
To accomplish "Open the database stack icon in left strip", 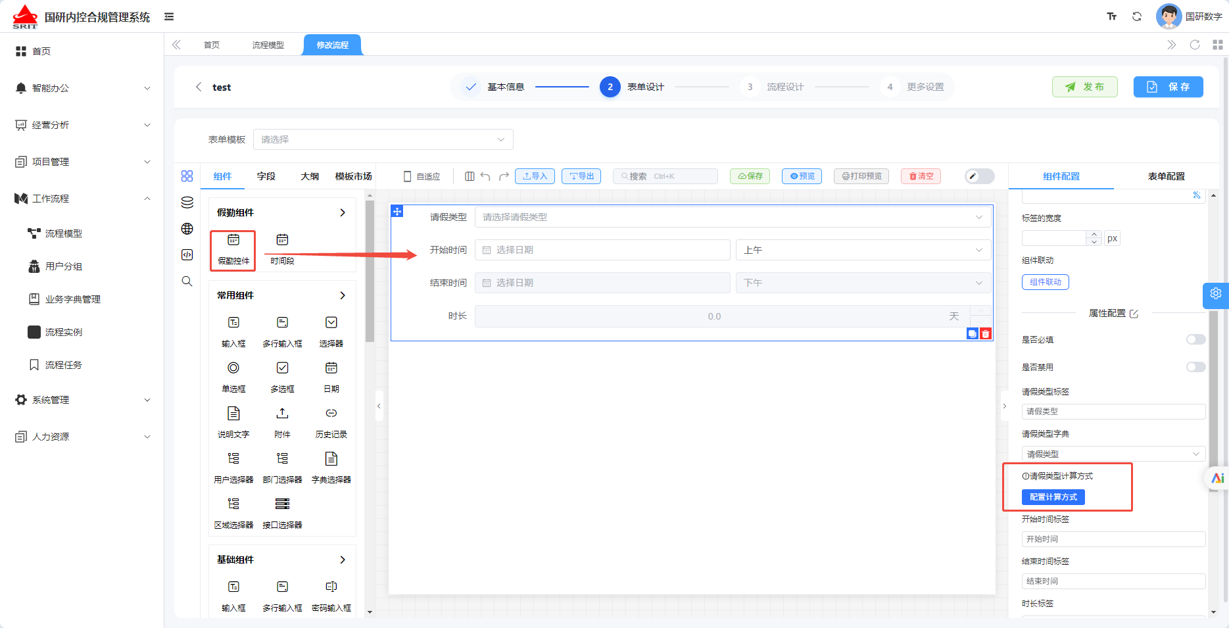I will click(x=187, y=203).
